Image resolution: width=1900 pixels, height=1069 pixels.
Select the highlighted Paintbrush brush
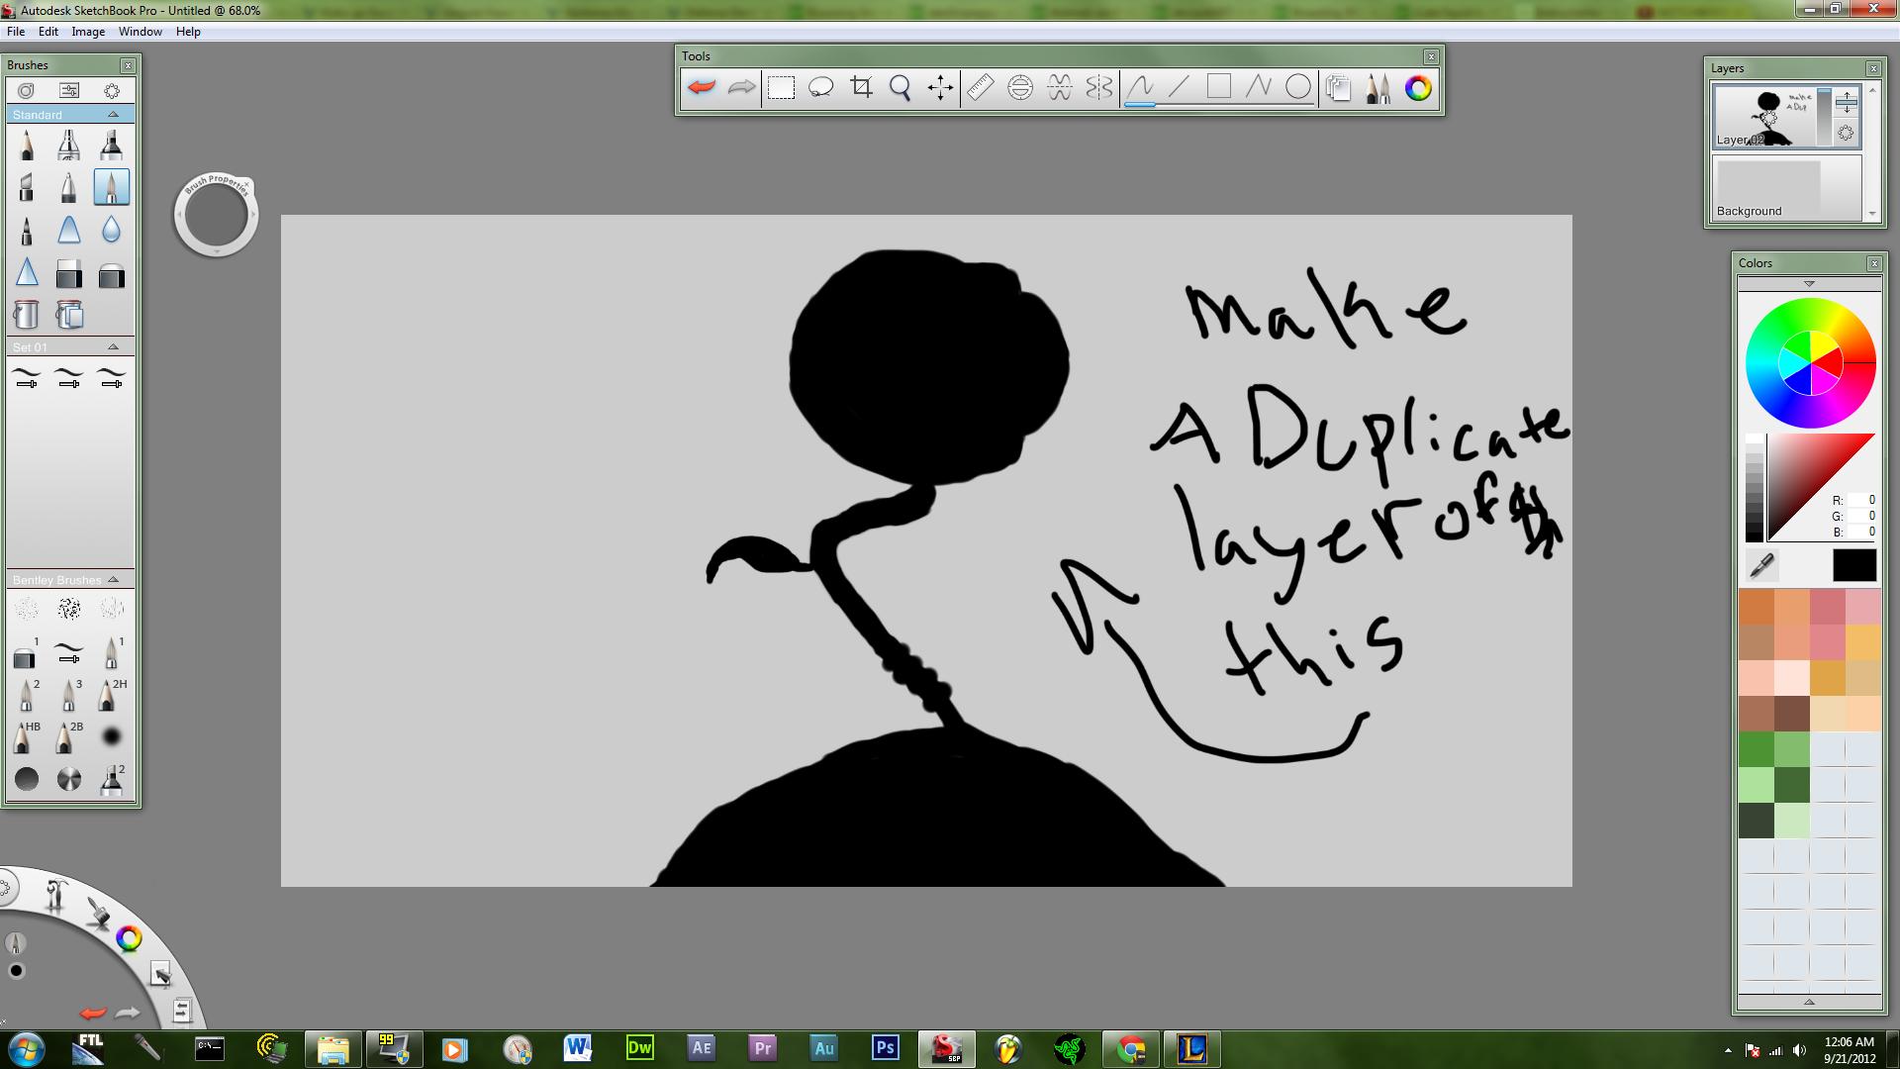click(111, 187)
